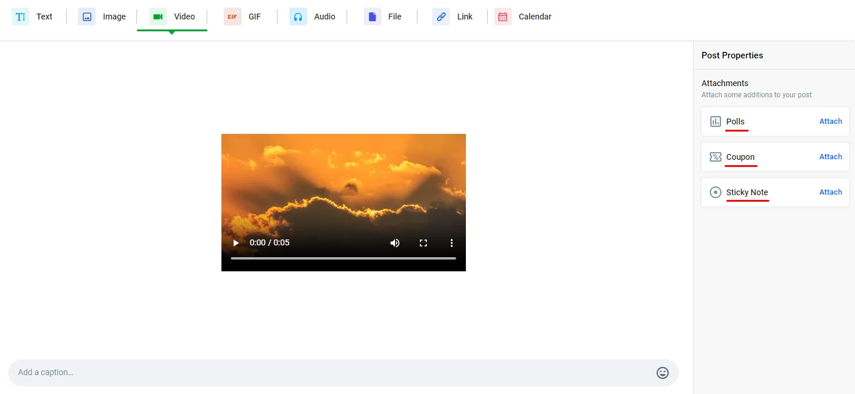This screenshot has height=394, width=855.
Task: Attach a poll to the post
Action: coord(830,122)
